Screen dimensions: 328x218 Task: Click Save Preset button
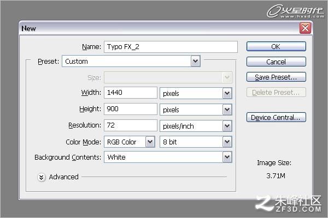tap(276, 77)
